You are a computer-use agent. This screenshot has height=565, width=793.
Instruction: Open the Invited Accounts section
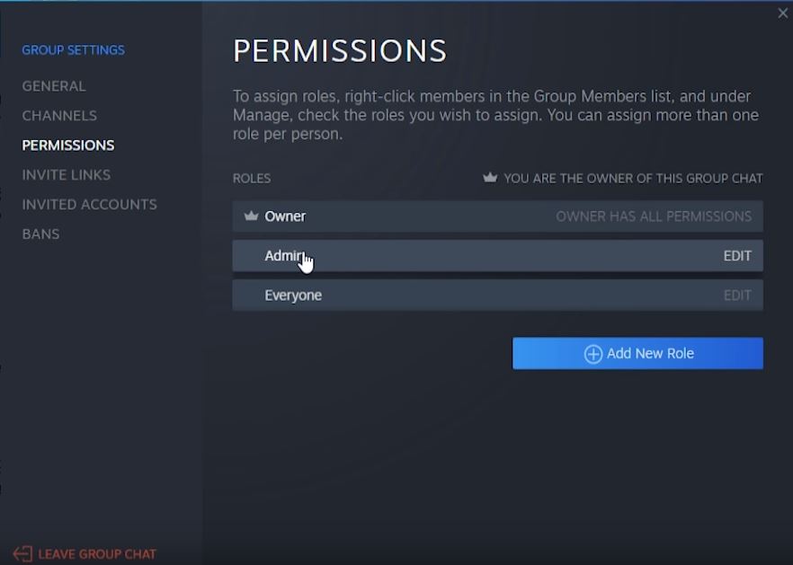pos(89,205)
